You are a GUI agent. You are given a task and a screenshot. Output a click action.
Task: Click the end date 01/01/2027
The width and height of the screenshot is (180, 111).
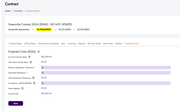[83, 29]
